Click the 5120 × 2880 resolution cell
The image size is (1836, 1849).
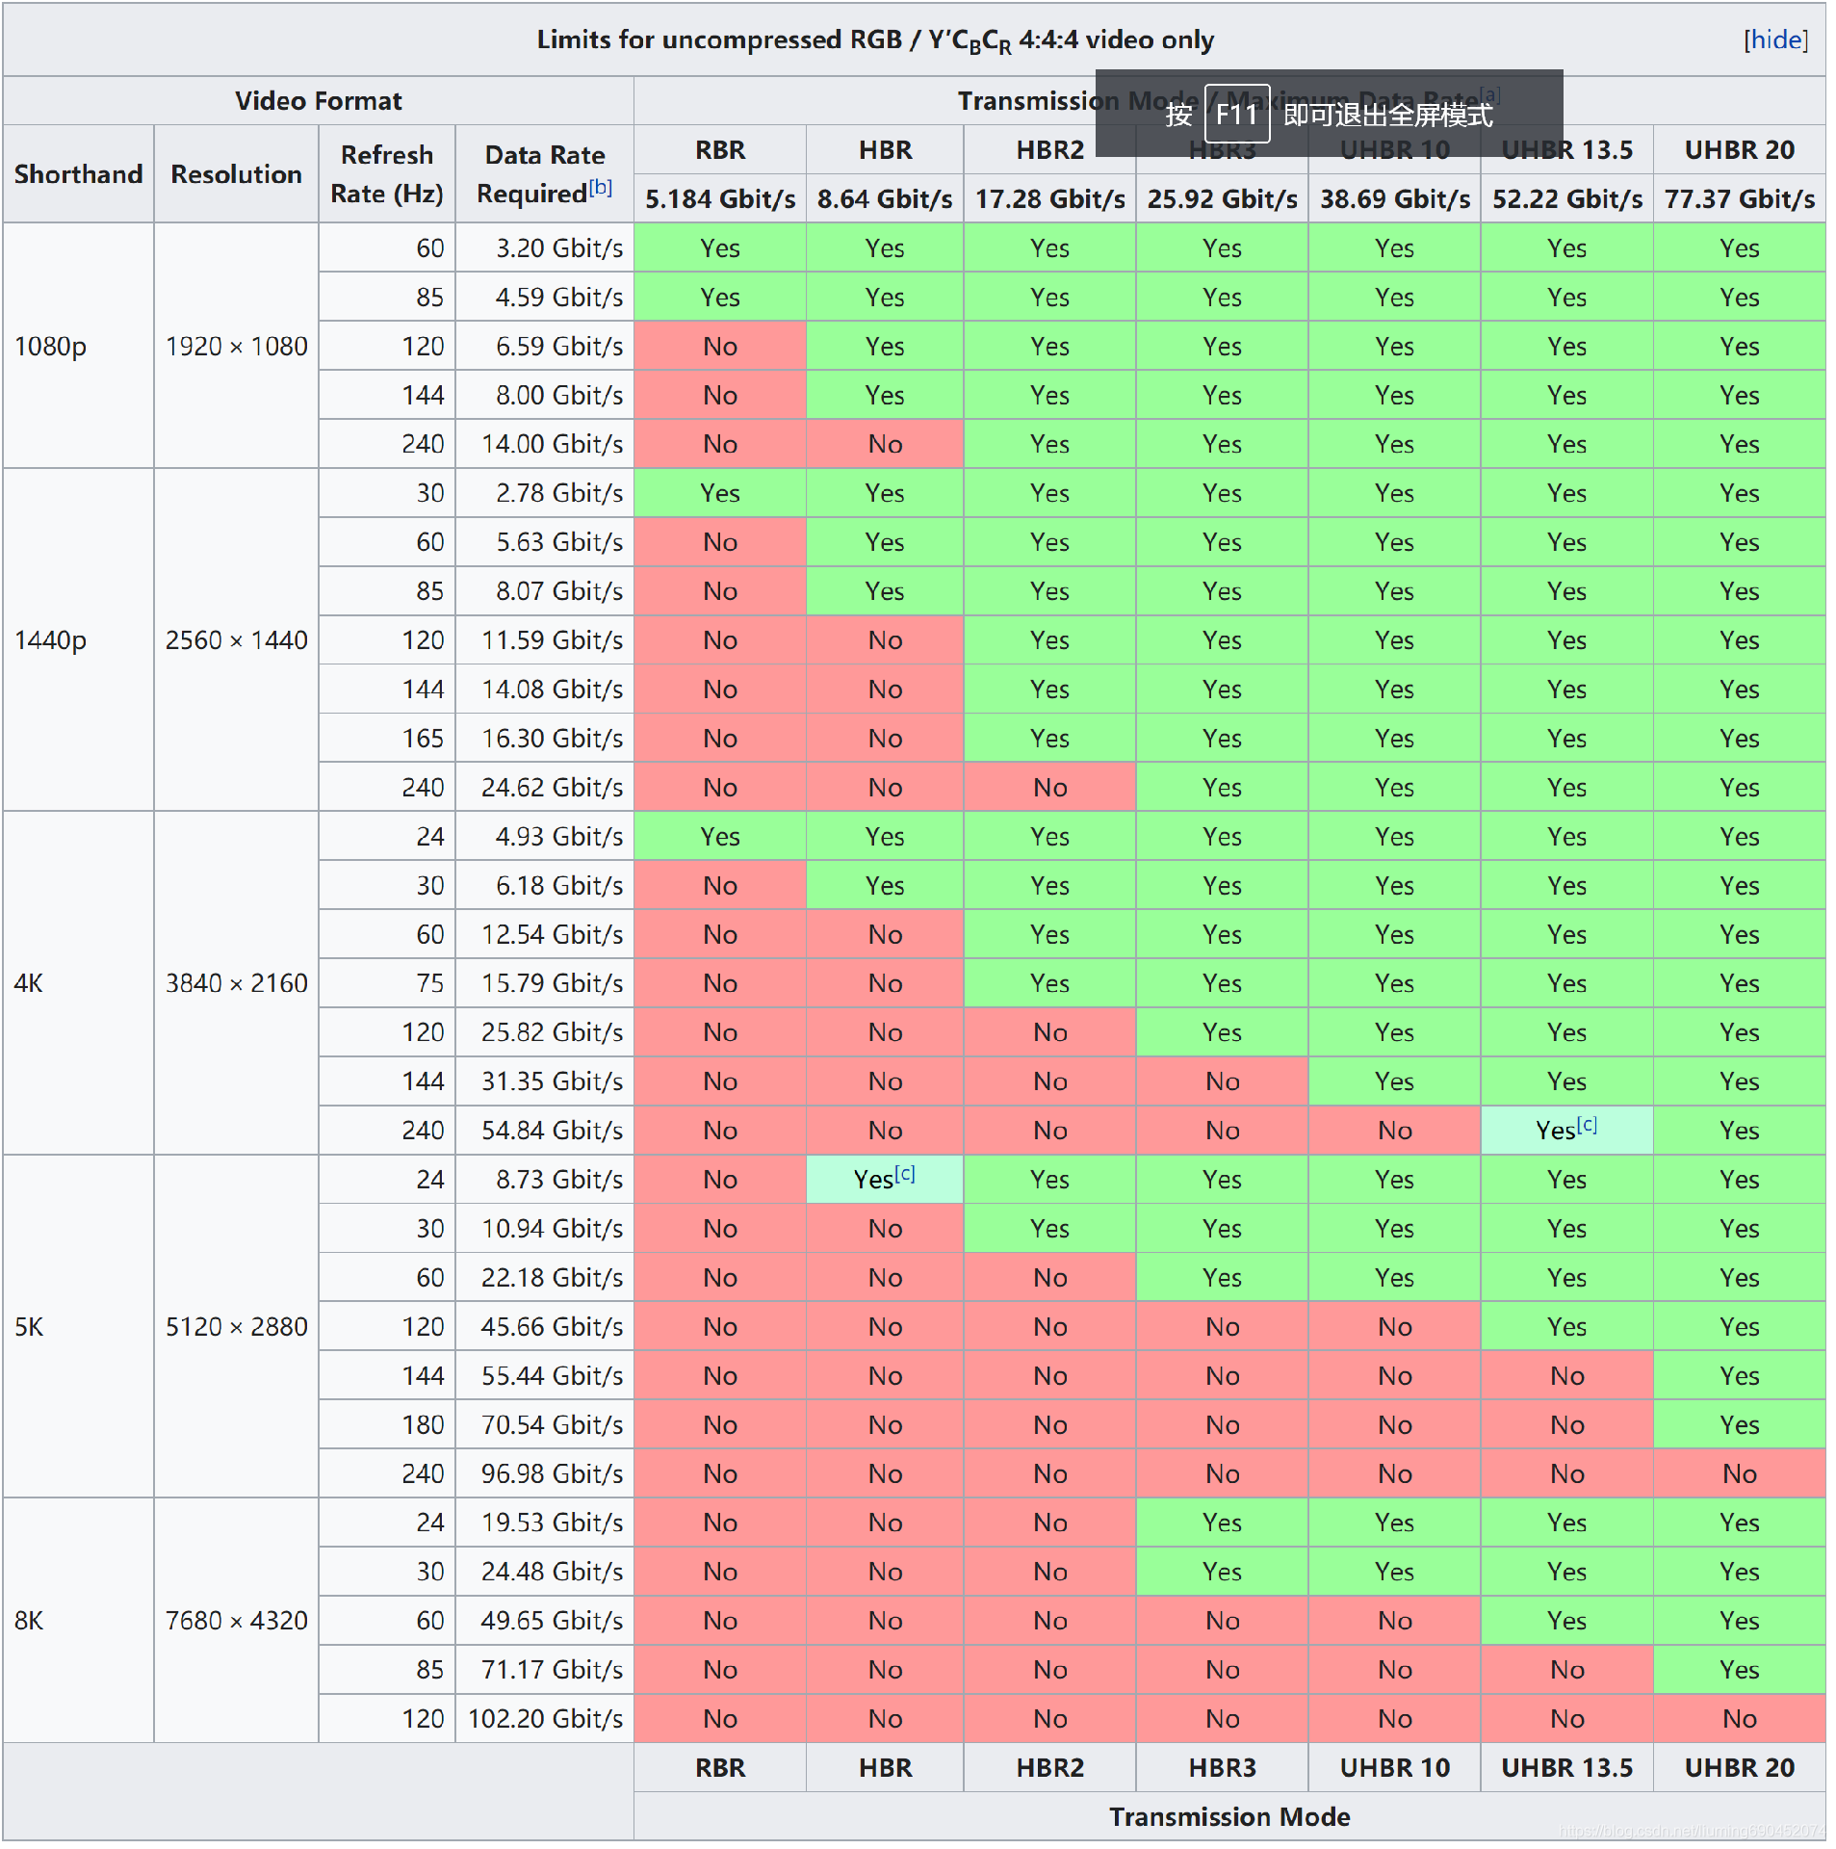[236, 1326]
